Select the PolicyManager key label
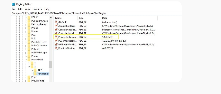Viewport: 221px width, 94px height. point(39,53)
